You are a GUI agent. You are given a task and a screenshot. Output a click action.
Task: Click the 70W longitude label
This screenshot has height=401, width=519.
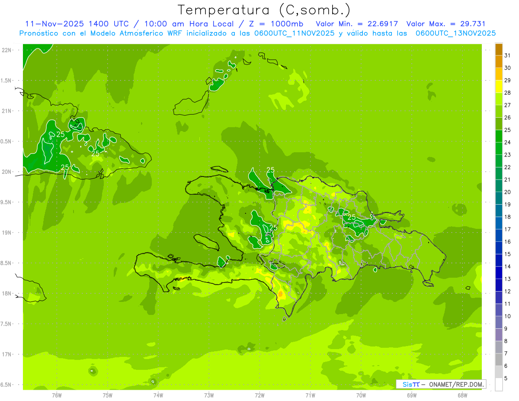(x=361, y=395)
